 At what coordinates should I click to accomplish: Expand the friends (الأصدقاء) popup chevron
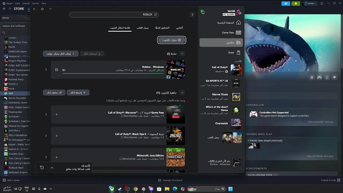pyautogui.click(x=52, y=168)
